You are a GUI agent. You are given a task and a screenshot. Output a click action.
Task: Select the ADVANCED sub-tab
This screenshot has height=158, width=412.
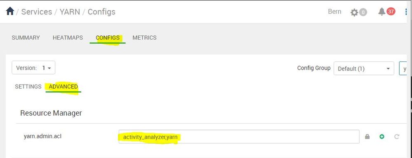point(64,87)
